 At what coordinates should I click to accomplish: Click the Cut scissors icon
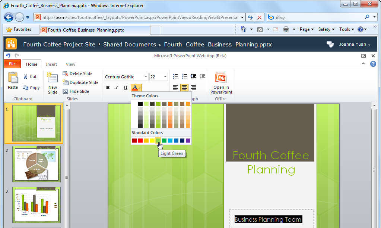(x=26, y=76)
